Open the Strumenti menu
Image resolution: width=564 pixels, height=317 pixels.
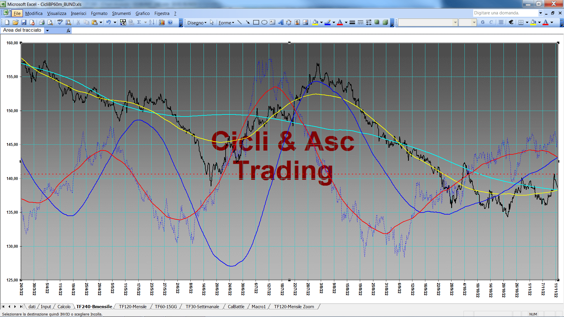point(121,14)
